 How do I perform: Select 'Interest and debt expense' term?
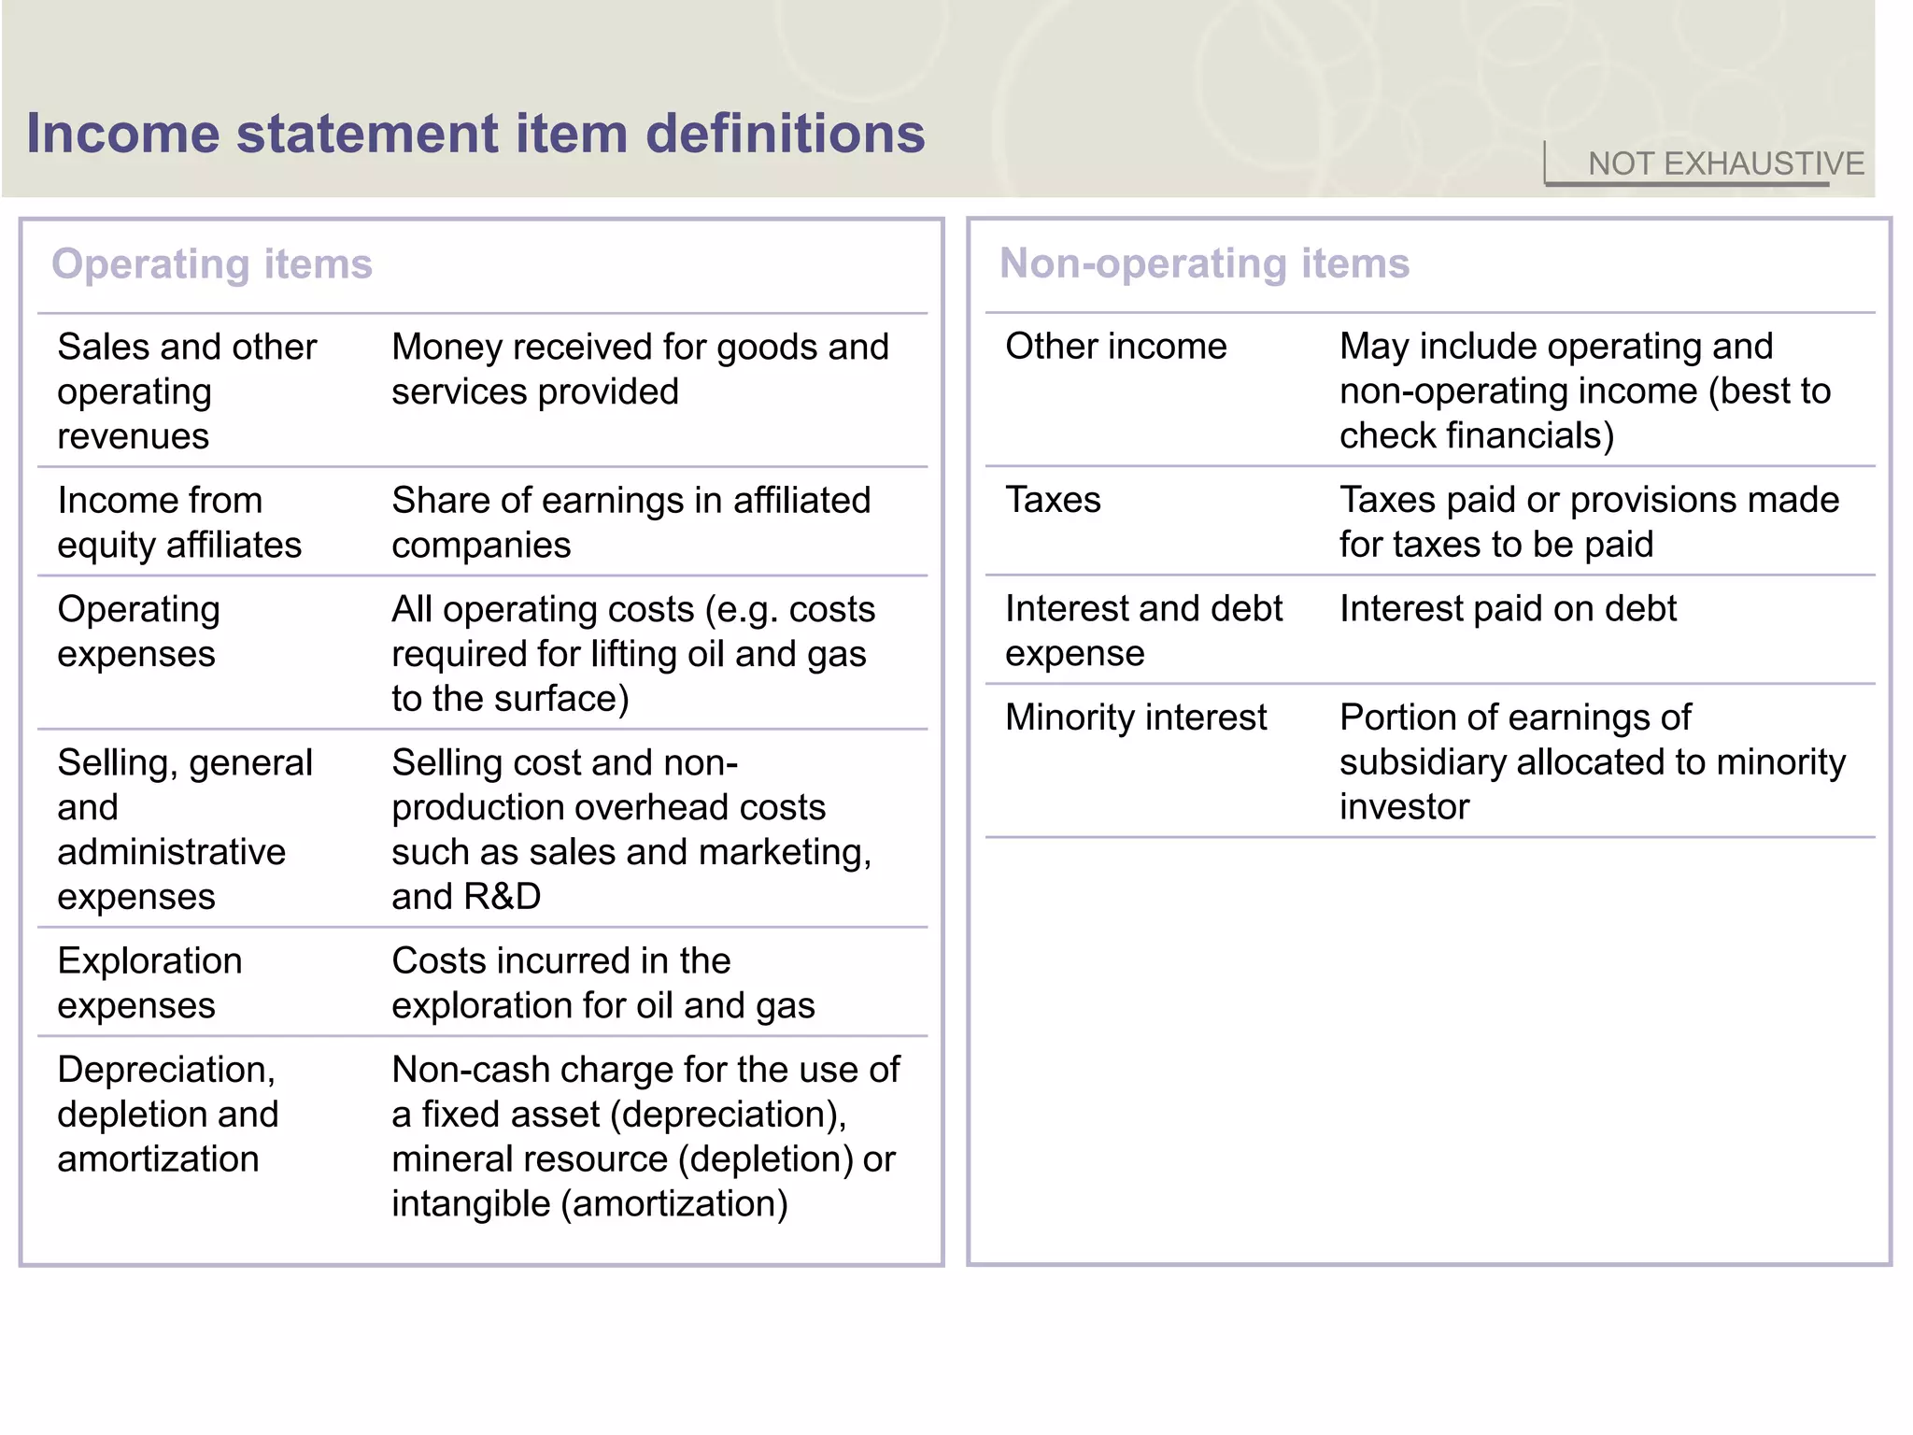point(1144,631)
